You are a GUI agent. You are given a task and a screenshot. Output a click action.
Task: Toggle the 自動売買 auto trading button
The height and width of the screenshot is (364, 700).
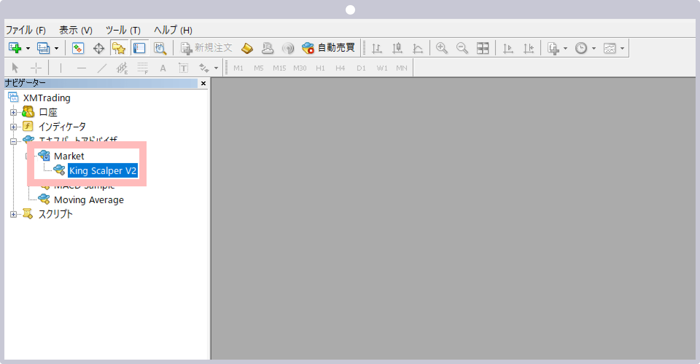point(328,48)
